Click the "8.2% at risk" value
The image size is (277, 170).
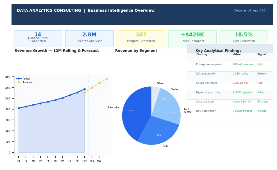[x=240, y=83]
